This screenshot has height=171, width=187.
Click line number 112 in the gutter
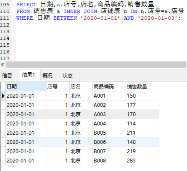[x=5, y=25]
